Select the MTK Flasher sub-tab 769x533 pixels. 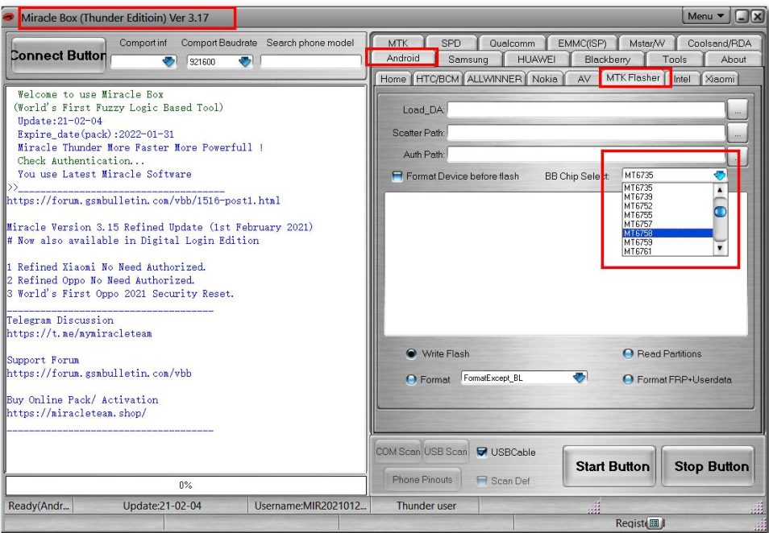click(x=633, y=77)
